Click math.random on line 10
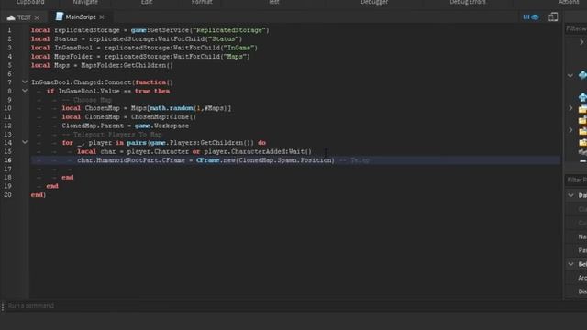The image size is (587, 330). pos(172,108)
